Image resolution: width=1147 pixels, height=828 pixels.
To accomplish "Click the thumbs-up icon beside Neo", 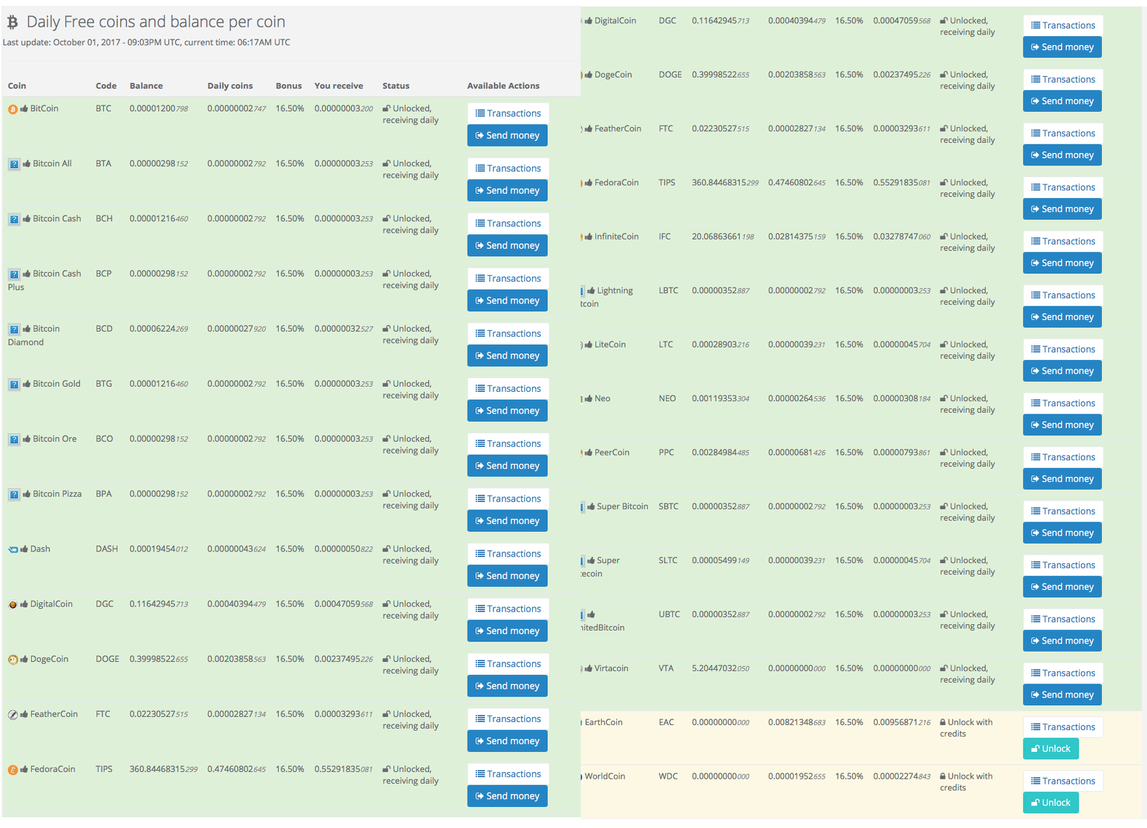I will [589, 399].
